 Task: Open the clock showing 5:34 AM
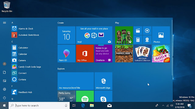tap(179, 106)
